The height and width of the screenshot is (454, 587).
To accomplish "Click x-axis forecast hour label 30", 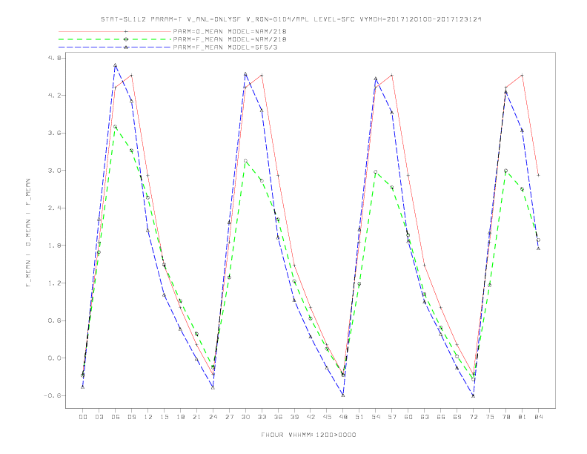I will pos(245,417).
